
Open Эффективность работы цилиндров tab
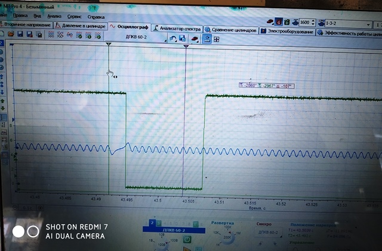349,33
